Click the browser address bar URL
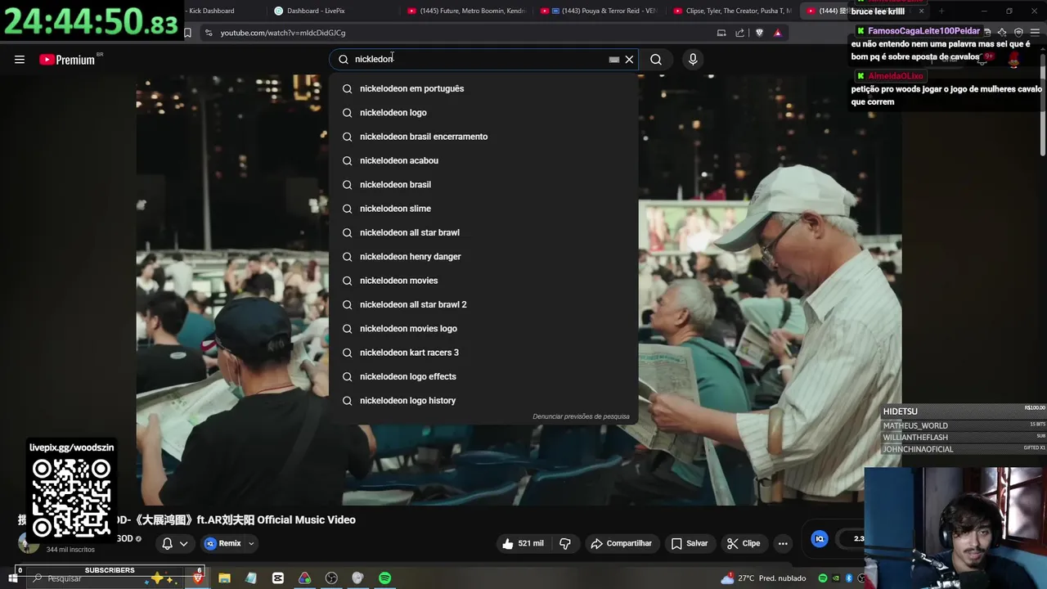 tap(283, 33)
